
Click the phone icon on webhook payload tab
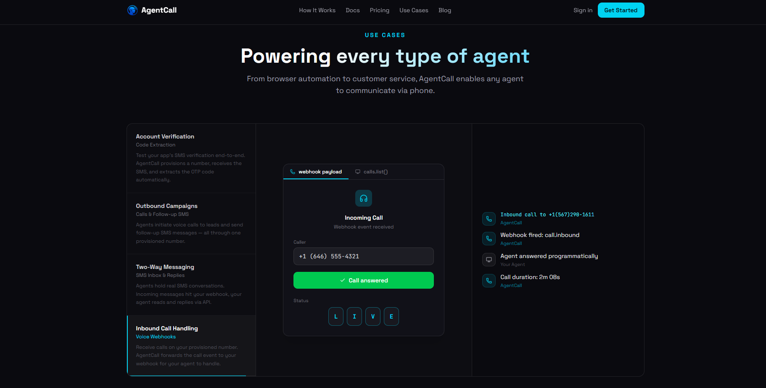pyautogui.click(x=293, y=172)
